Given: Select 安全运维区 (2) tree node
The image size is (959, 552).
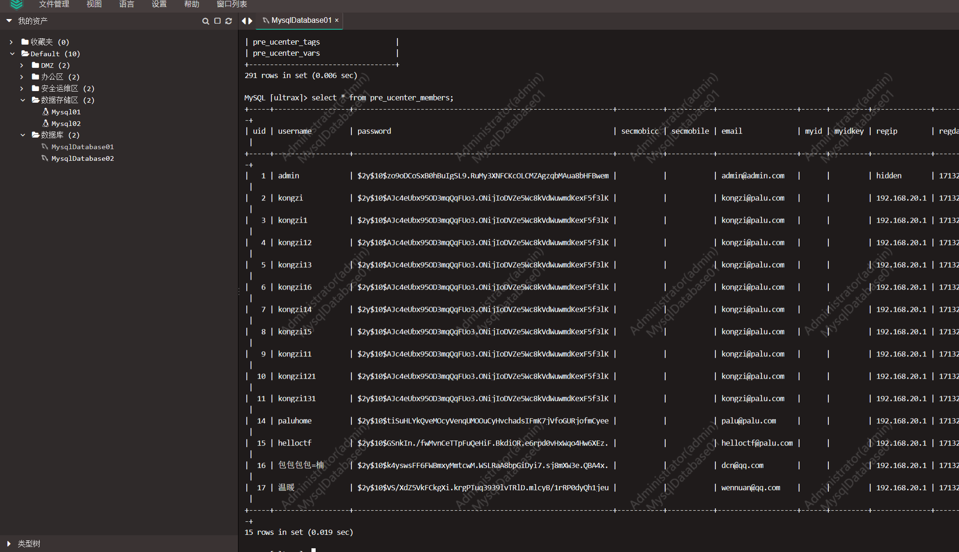Looking at the screenshot, I should click(x=67, y=88).
